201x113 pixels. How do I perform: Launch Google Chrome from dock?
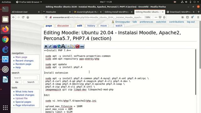point(5,39)
